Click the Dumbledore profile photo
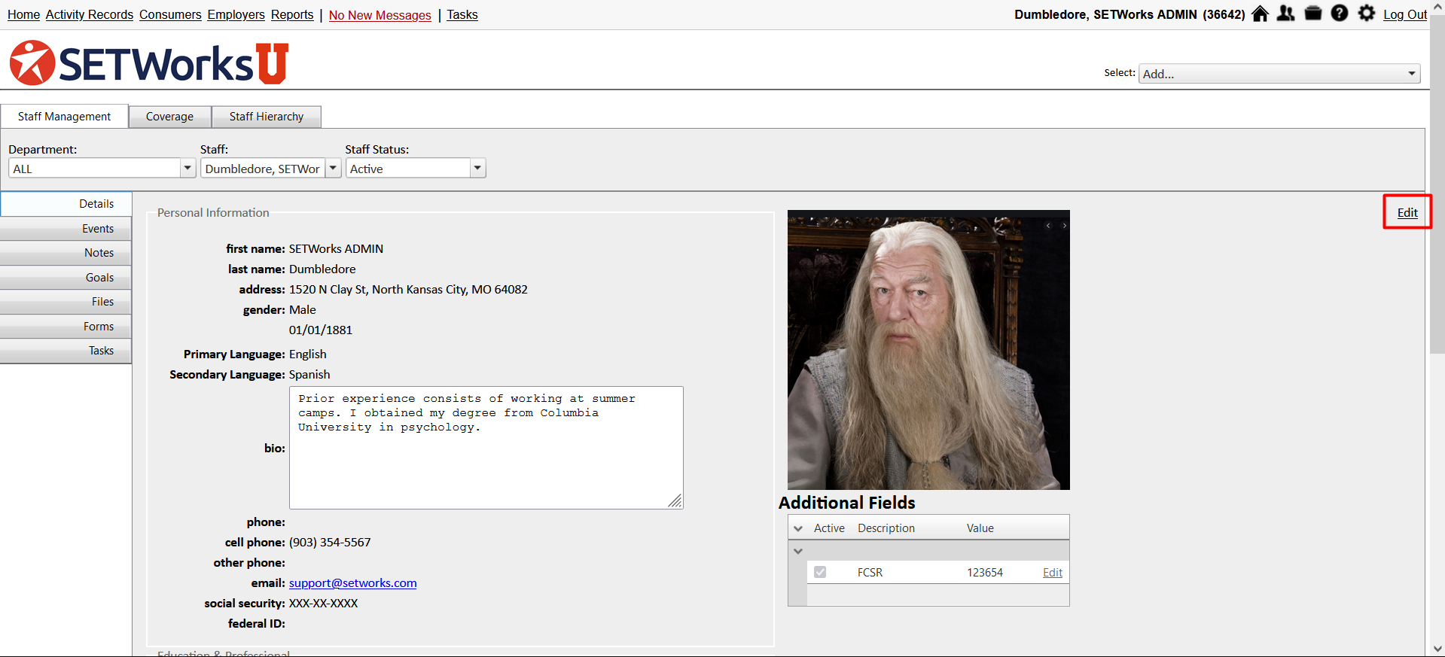 (x=928, y=350)
